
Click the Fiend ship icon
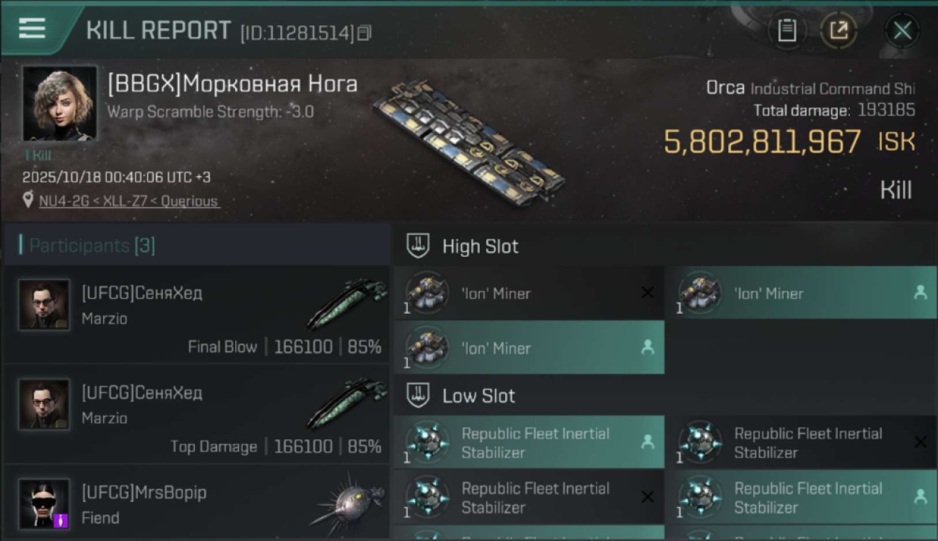[x=350, y=503]
